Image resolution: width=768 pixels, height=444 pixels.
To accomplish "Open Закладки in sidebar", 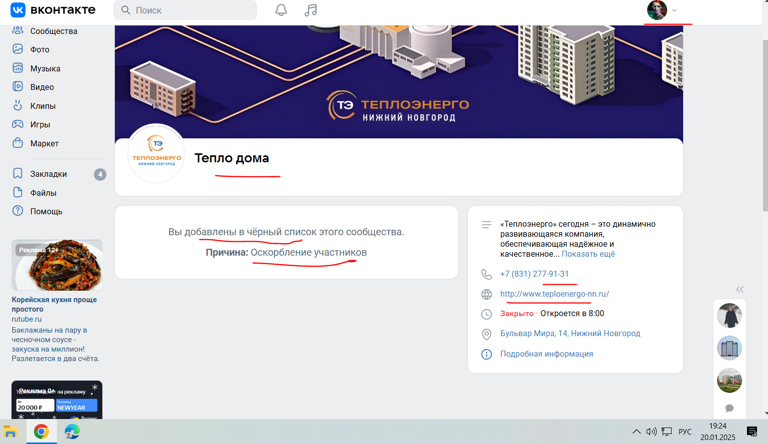I will tap(48, 174).
